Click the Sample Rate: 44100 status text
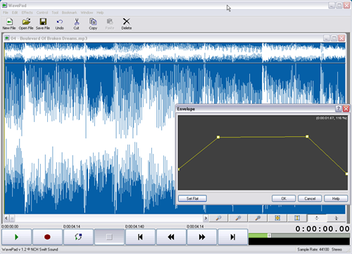This screenshot has height=254, width=352. point(313,249)
